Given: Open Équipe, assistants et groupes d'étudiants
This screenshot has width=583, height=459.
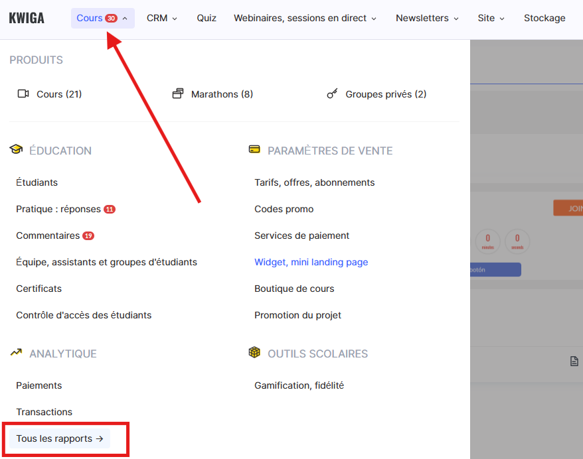Looking at the screenshot, I should (x=106, y=262).
